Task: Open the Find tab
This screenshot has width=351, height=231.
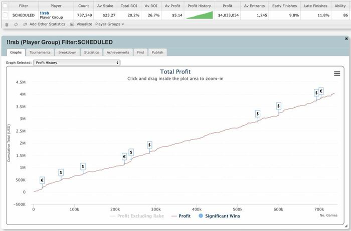Action: click(x=140, y=52)
